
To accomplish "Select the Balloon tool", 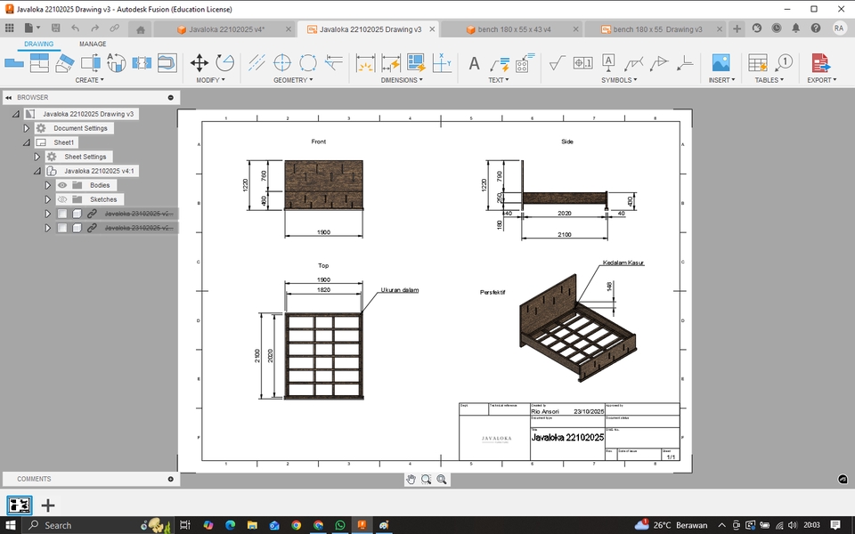I will [x=783, y=63].
